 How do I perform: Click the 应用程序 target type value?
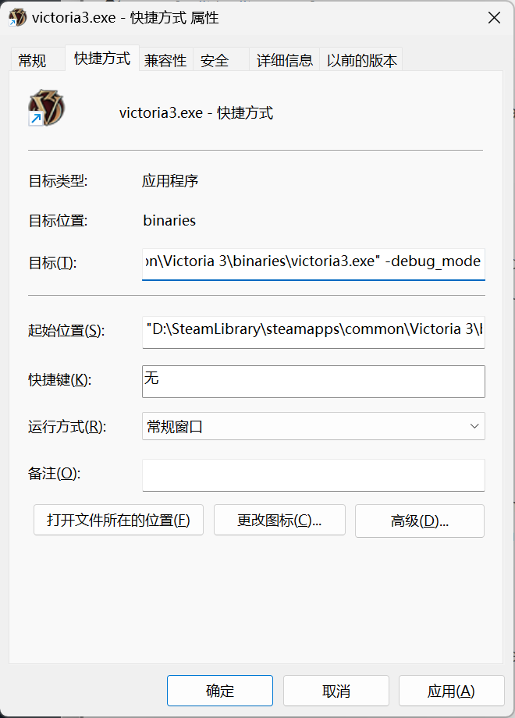[170, 181]
